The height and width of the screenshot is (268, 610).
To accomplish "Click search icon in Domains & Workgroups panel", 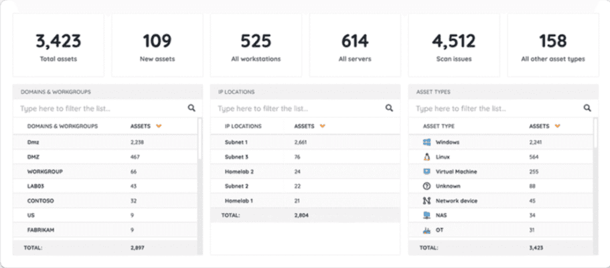I will click(192, 109).
